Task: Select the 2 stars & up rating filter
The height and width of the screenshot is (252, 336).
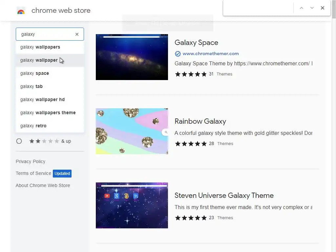Action: pyautogui.click(x=19, y=141)
